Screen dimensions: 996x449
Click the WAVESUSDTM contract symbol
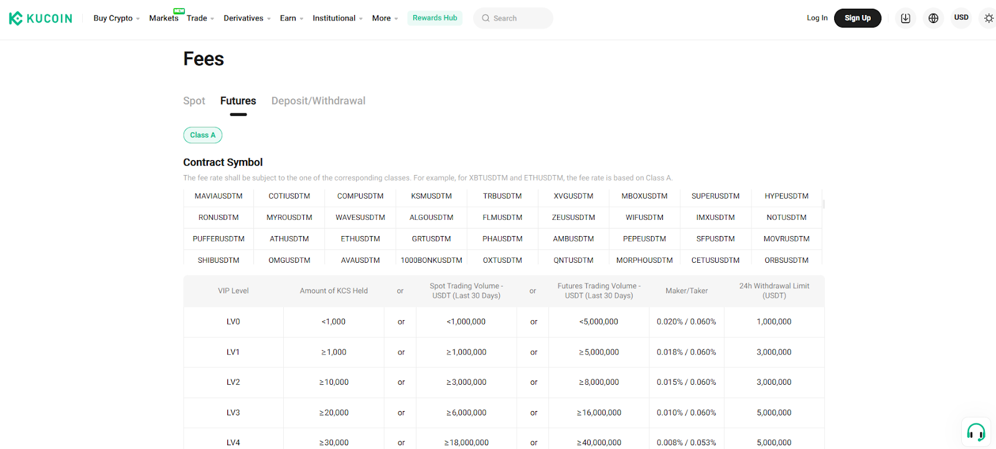(x=360, y=217)
